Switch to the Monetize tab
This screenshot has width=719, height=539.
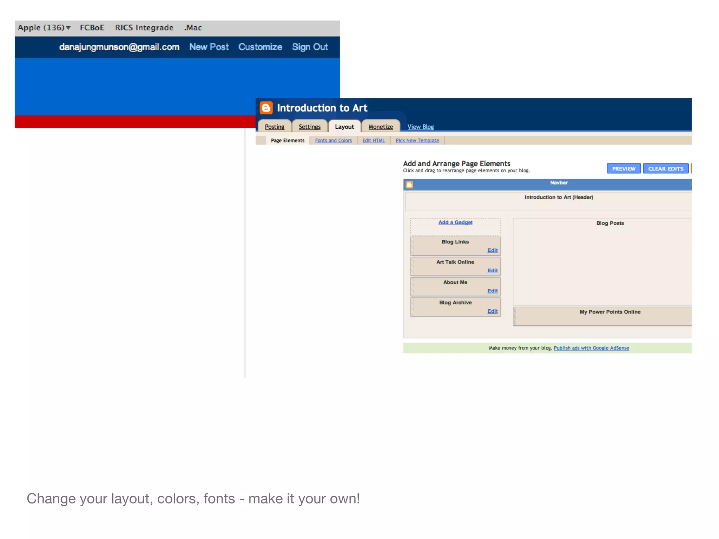click(x=381, y=127)
